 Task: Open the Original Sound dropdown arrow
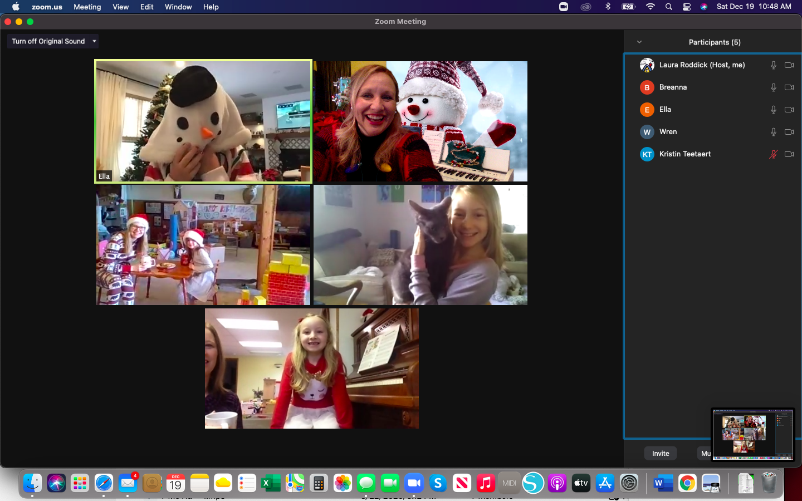tap(94, 41)
